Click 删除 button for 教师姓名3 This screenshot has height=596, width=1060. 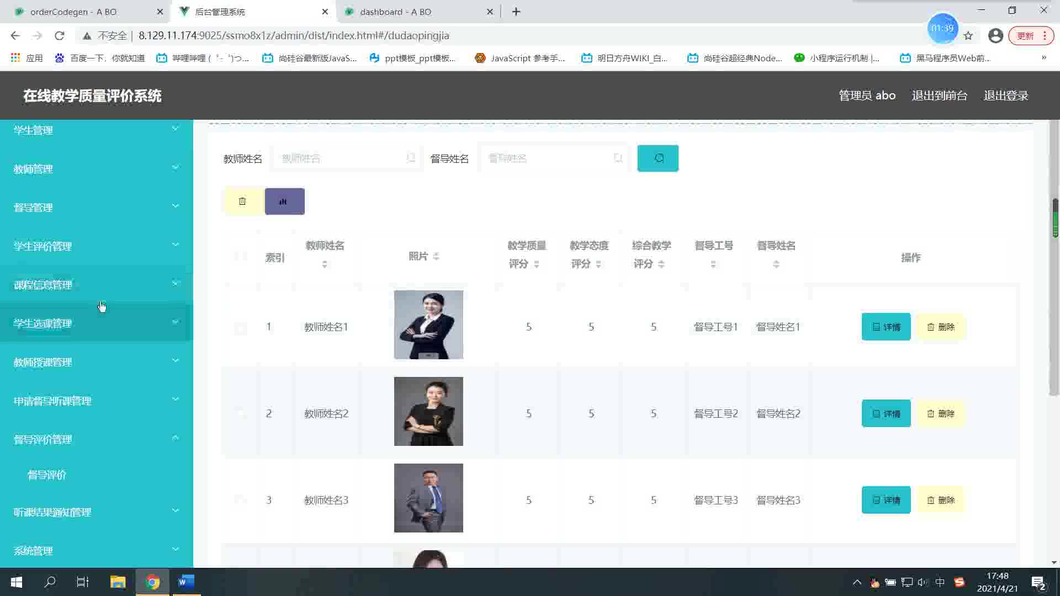pos(941,500)
